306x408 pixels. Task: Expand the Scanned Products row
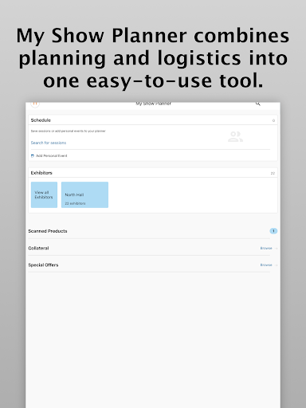tap(153, 231)
